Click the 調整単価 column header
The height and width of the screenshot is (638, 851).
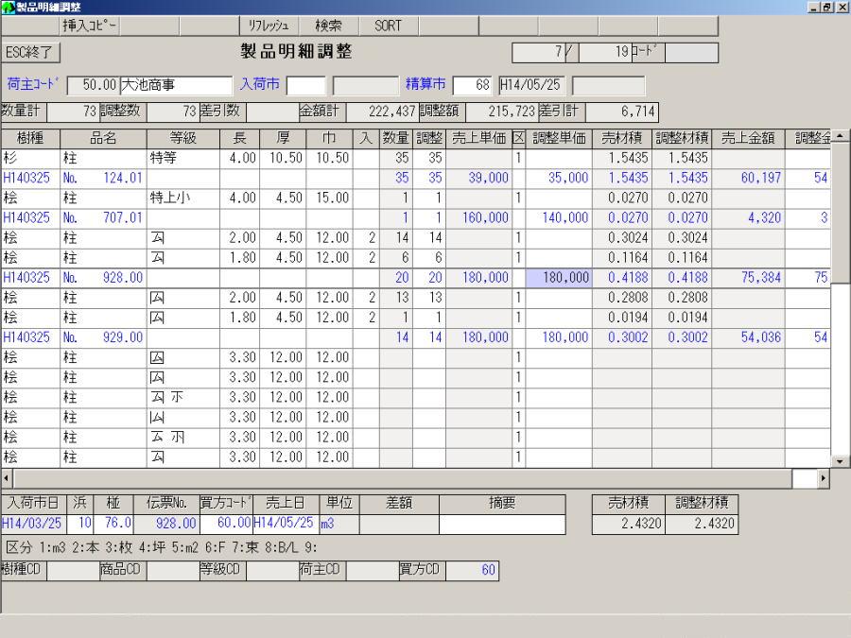560,139
